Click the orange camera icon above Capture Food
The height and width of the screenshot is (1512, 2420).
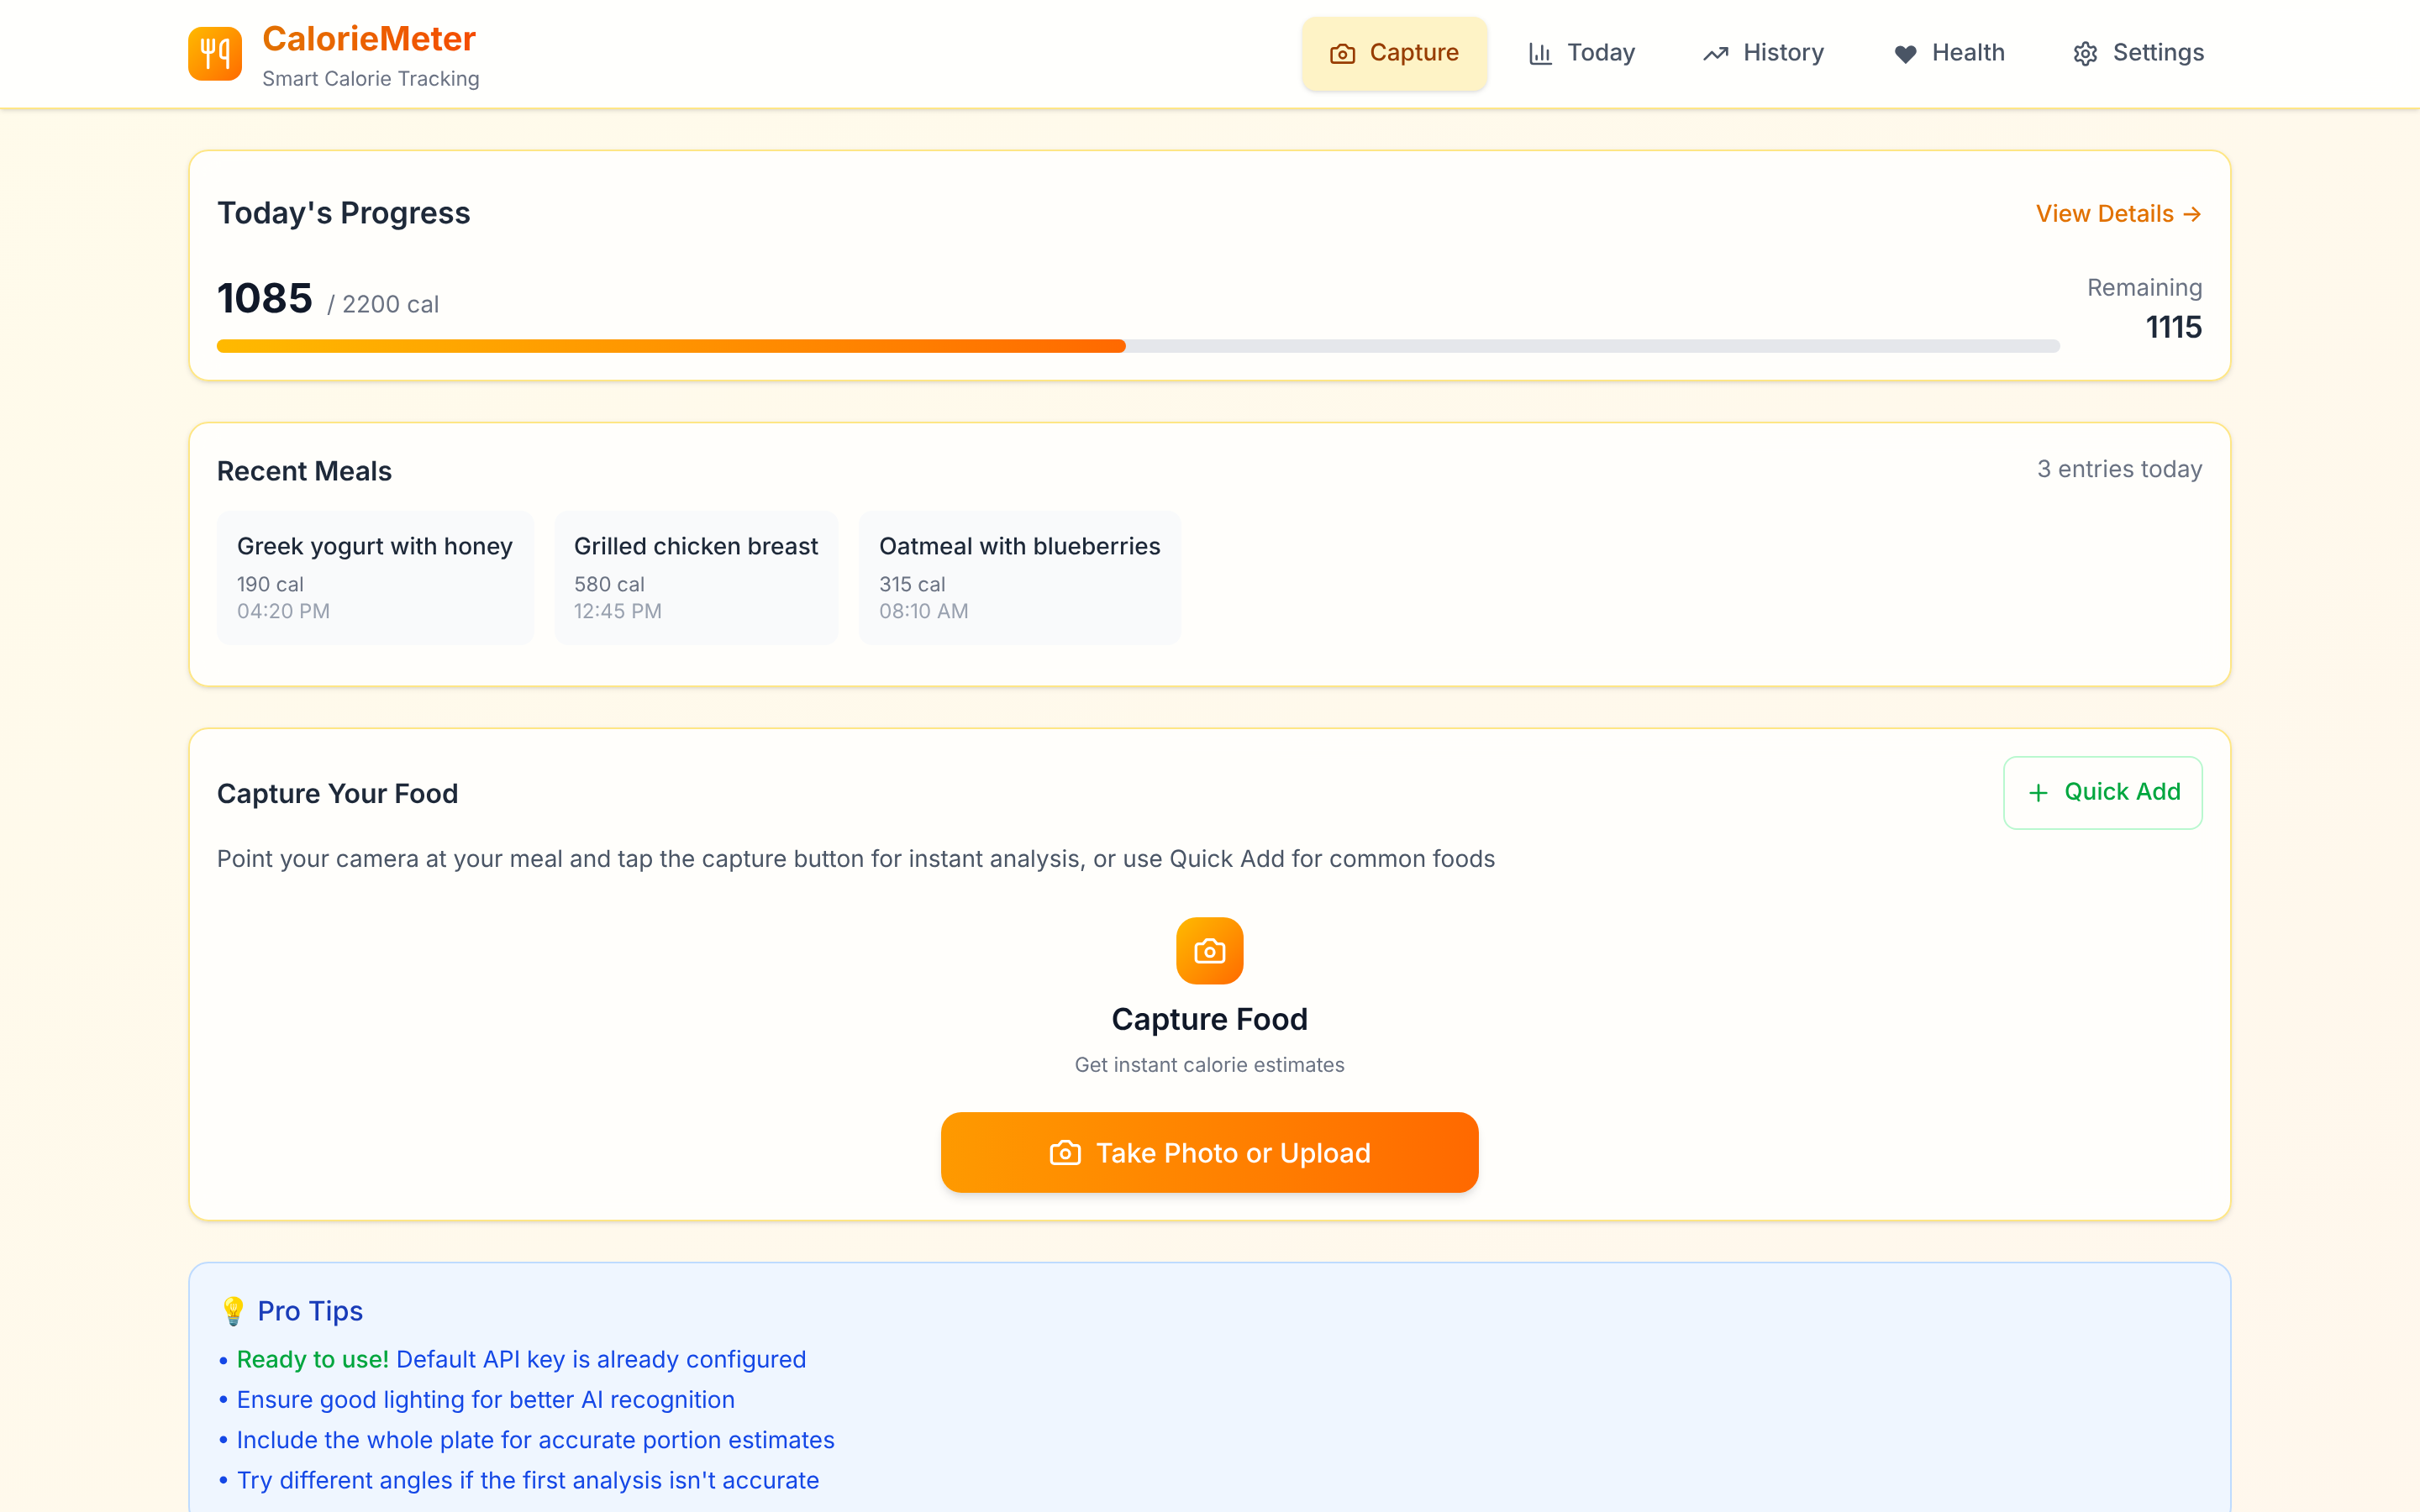1209,951
